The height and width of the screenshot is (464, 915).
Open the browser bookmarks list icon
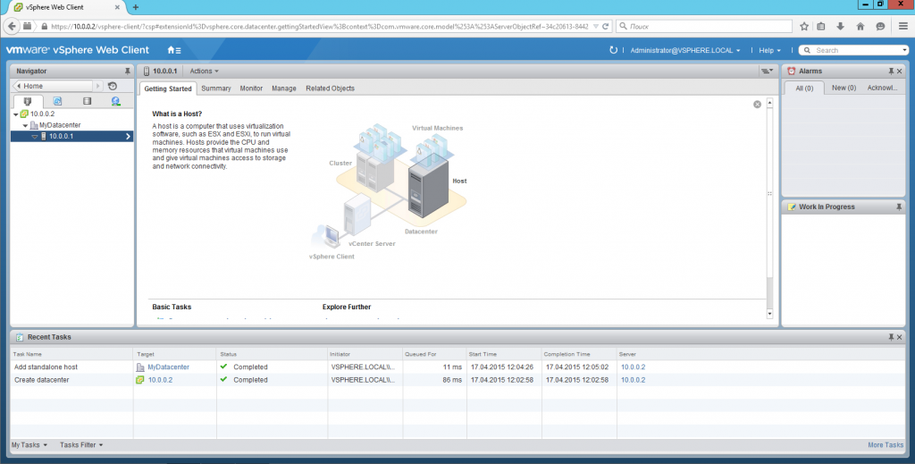point(821,26)
